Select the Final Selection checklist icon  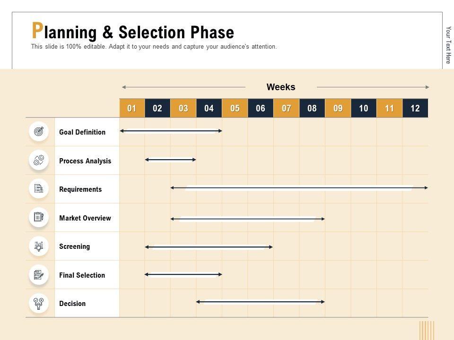click(39, 275)
